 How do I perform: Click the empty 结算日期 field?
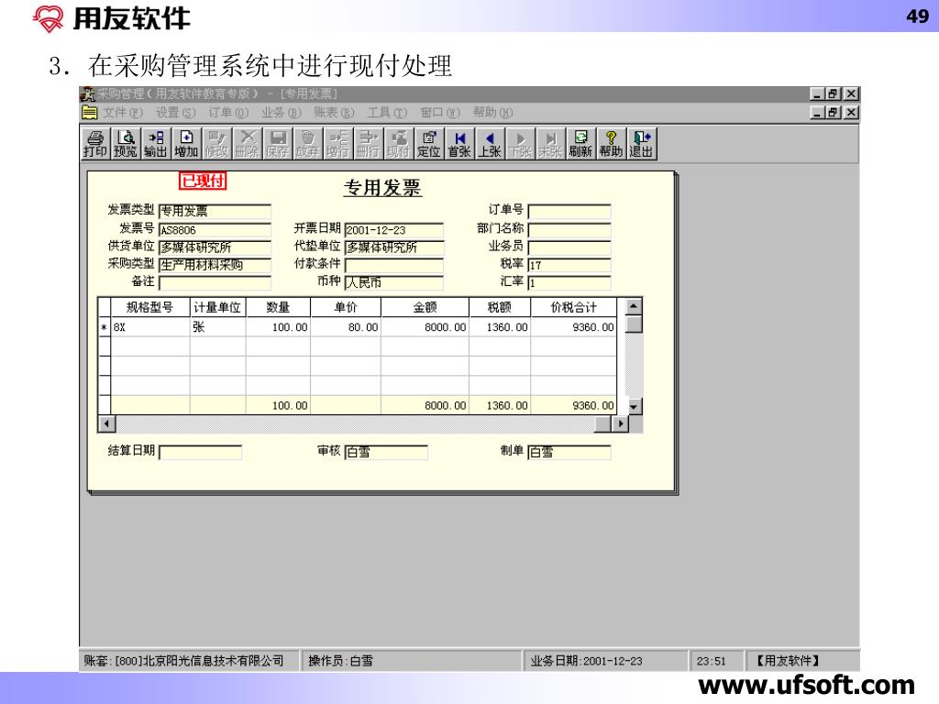(x=200, y=452)
